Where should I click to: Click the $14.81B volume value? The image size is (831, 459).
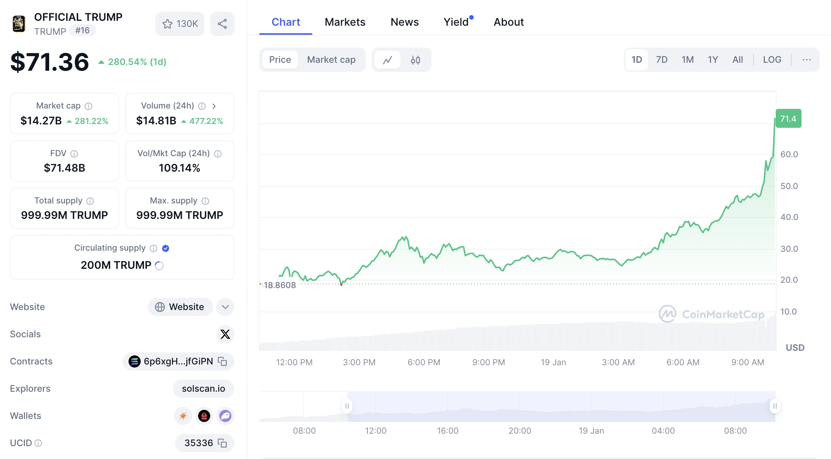pos(156,121)
